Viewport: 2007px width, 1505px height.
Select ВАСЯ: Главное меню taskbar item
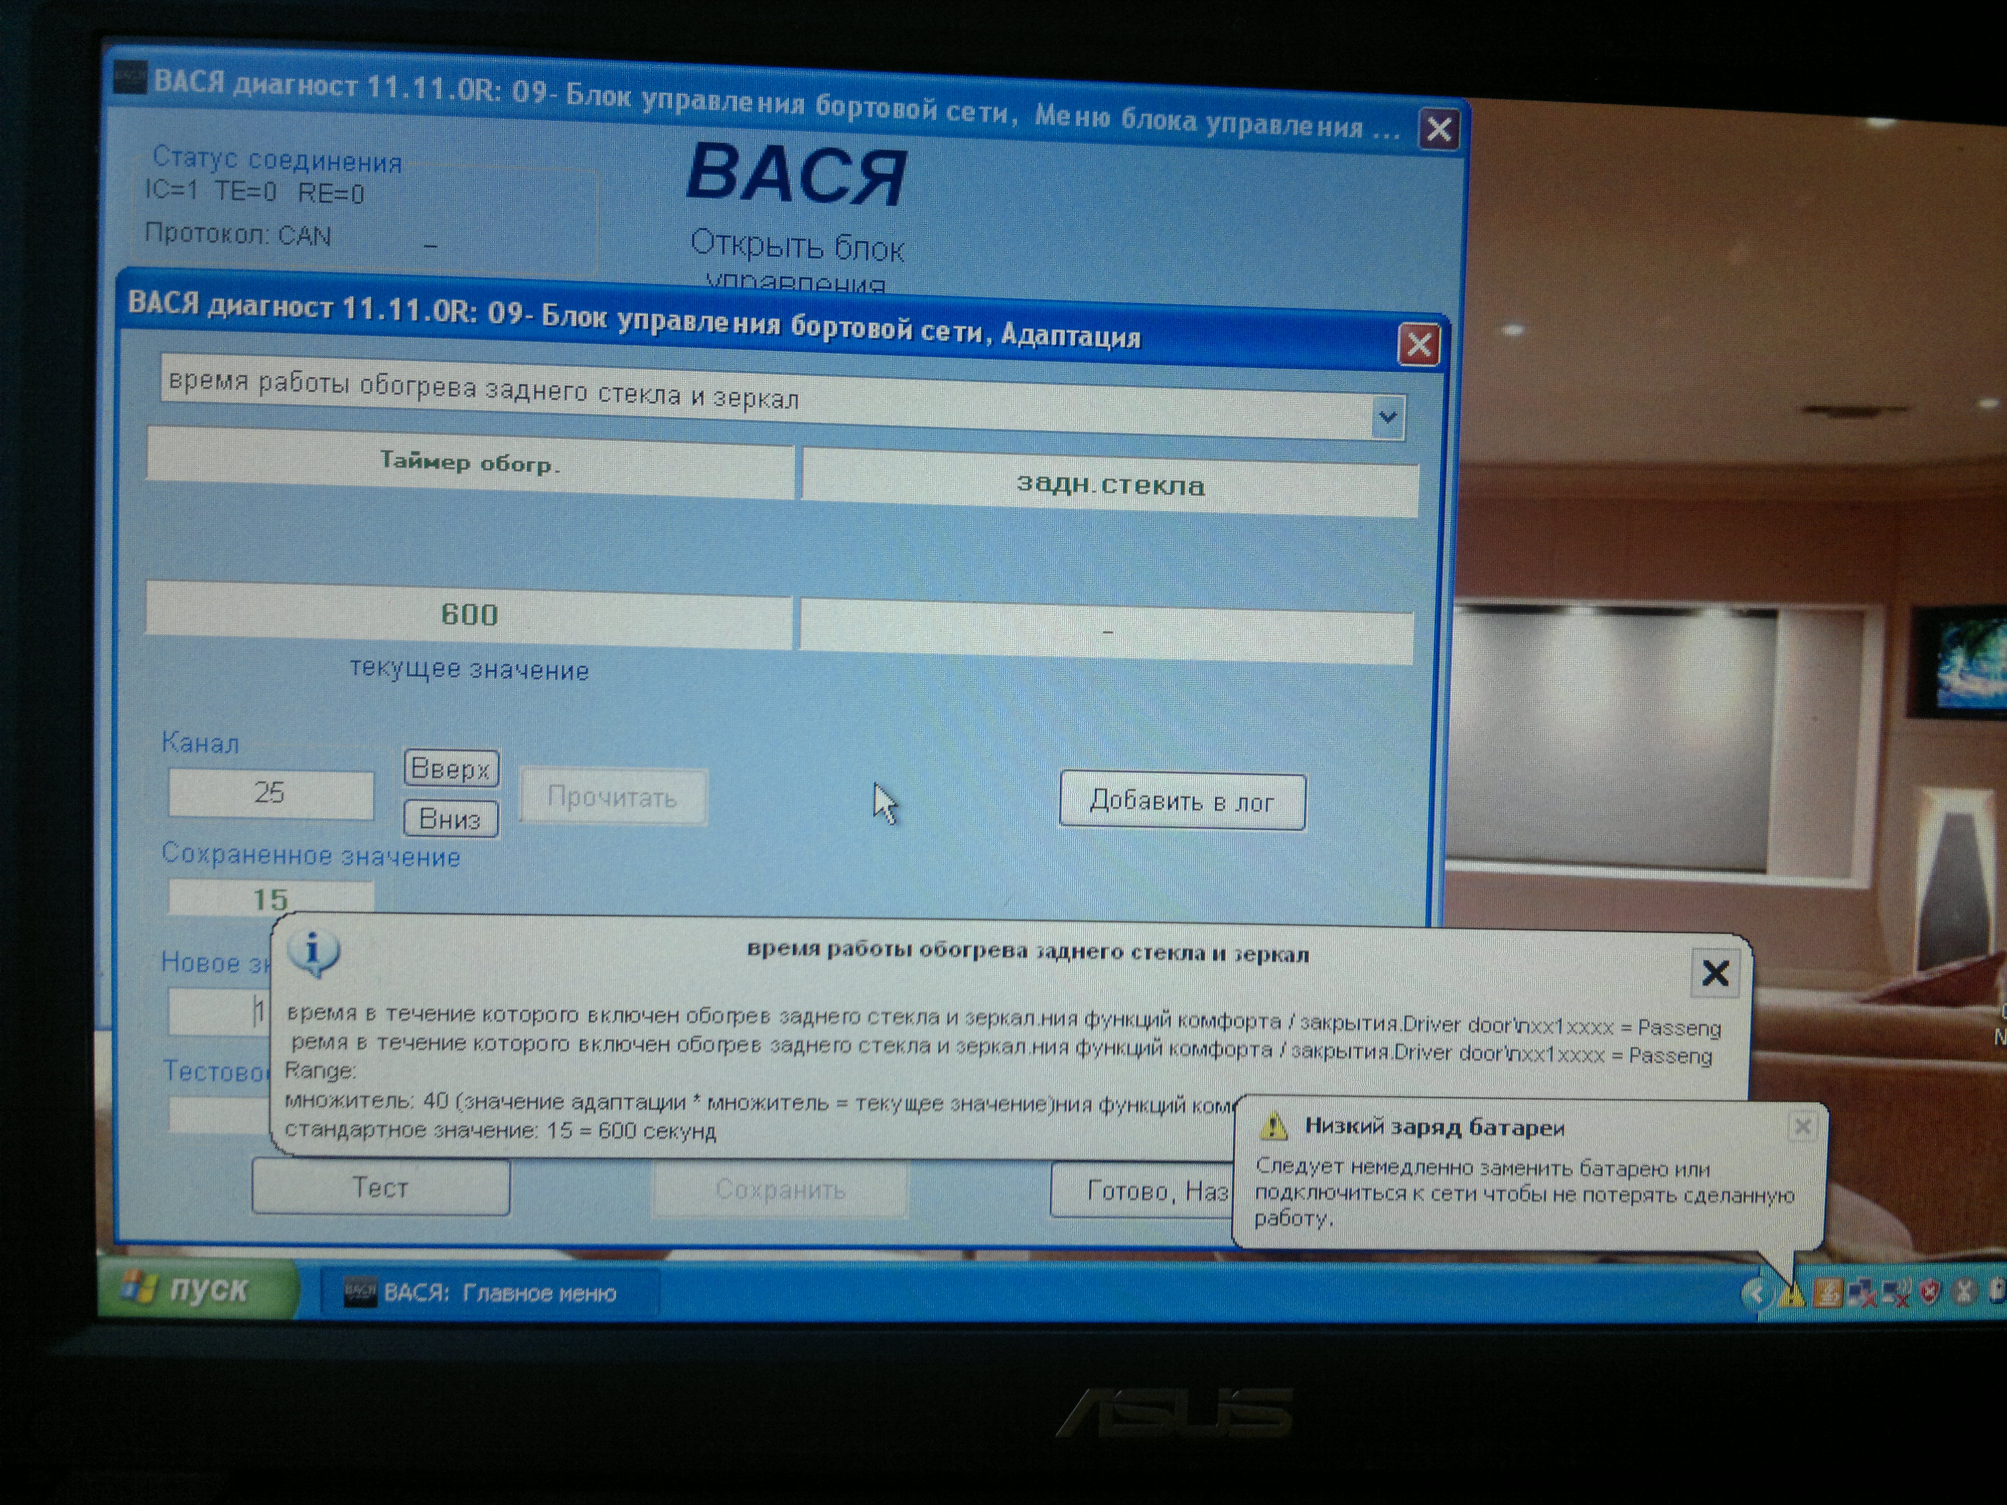pyautogui.click(x=490, y=1293)
